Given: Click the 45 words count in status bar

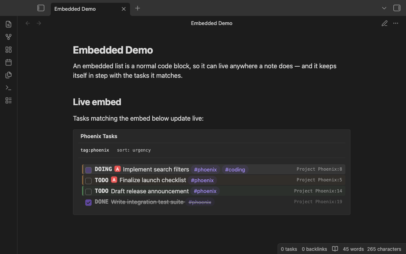Looking at the screenshot, I should tap(353, 249).
